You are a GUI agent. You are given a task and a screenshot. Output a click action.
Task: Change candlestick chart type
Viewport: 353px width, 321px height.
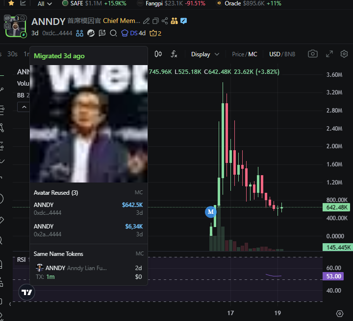(158, 54)
